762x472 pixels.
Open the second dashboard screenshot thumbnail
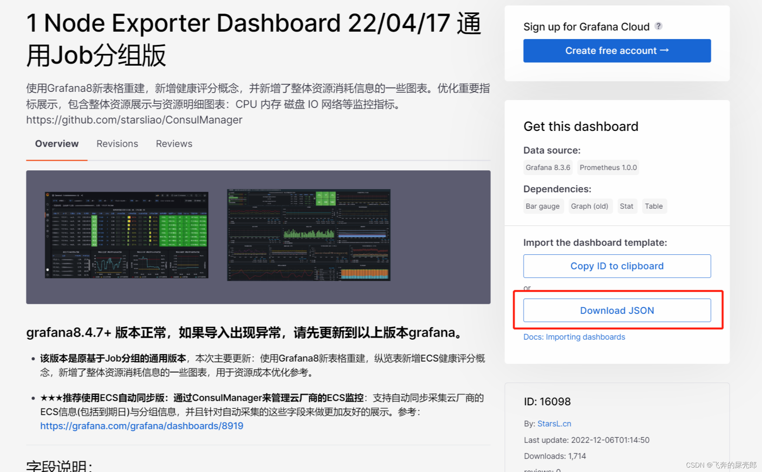[x=309, y=235]
